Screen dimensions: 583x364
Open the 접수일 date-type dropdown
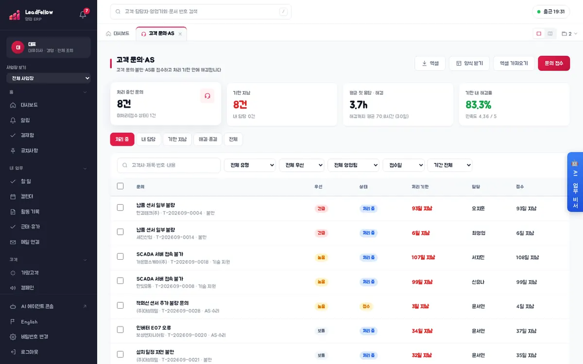(404, 165)
